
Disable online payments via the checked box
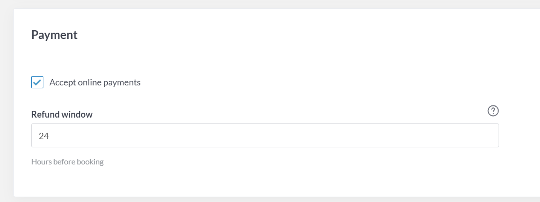click(x=37, y=82)
